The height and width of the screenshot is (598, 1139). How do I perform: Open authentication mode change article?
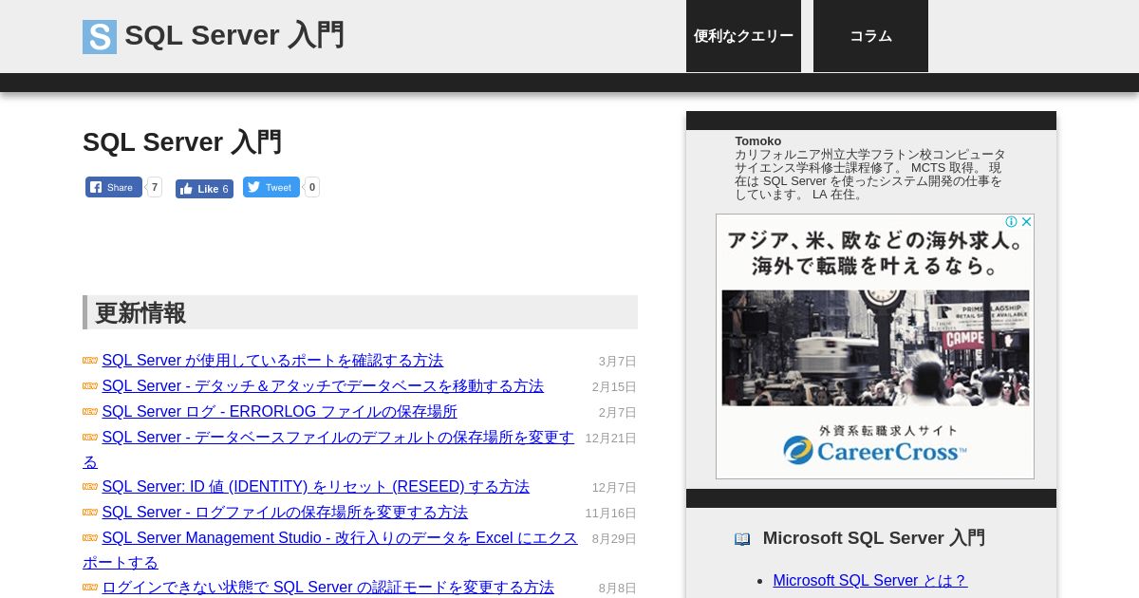327,588
